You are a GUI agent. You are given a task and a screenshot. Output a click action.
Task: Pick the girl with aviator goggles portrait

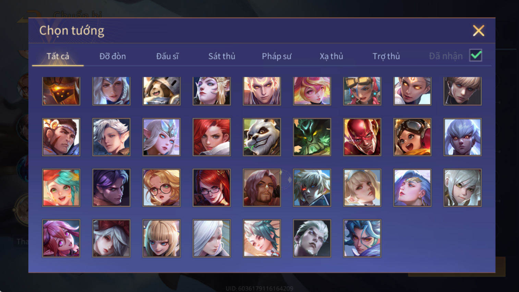(412, 137)
